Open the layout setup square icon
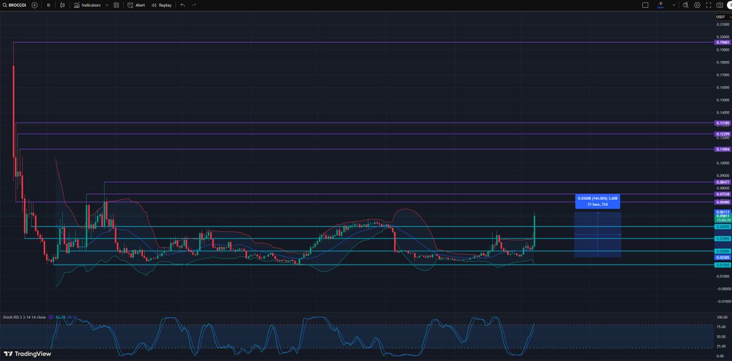This screenshot has height=361, width=732. tap(645, 5)
